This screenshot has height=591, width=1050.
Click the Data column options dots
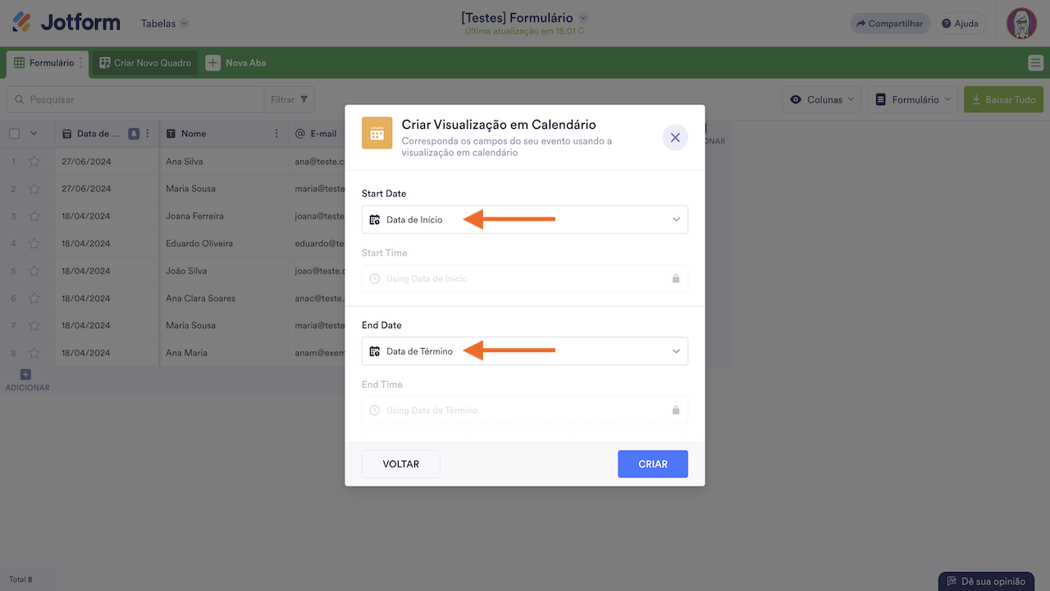[x=148, y=134]
